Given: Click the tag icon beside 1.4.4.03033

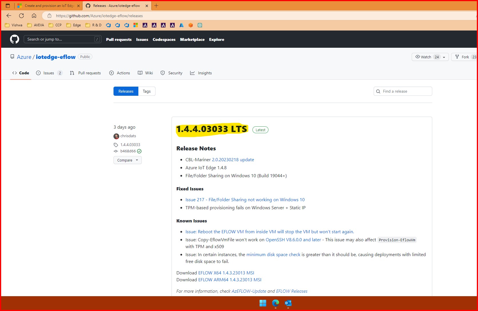Looking at the screenshot, I should click(x=115, y=145).
